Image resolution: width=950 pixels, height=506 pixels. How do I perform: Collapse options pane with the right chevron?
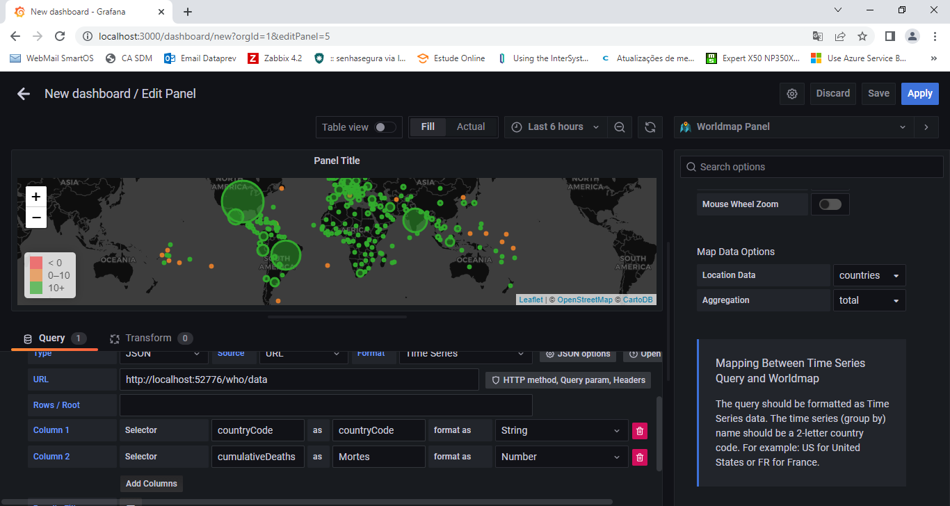click(926, 127)
